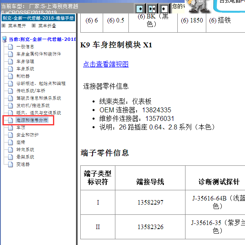Open the 点击查看端视图 link
245x245 pixels.
(x=106, y=64)
